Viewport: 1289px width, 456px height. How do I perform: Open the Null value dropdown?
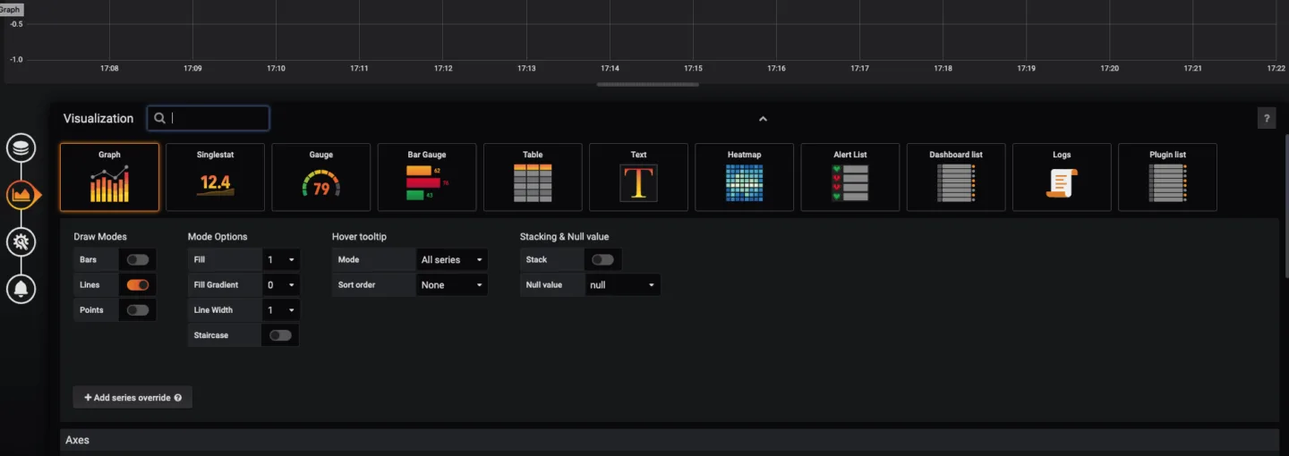click(x=623, y=285)
